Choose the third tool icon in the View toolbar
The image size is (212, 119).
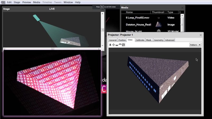point(117,45)
